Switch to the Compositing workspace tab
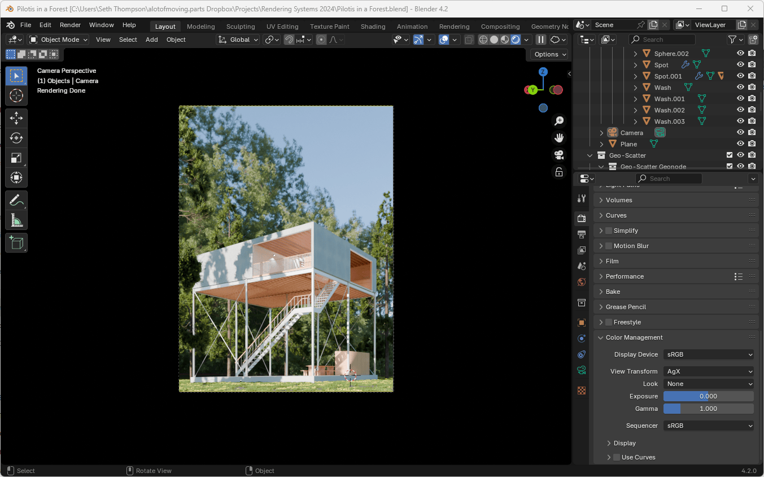This screenshot has height=477, width=764. [x=500, y=27]
